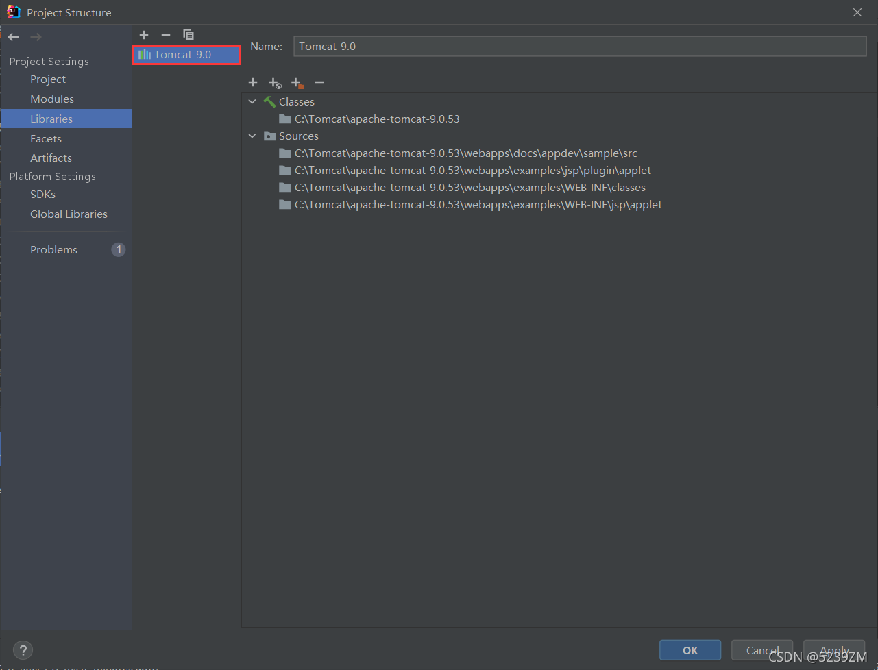Click the exclude roots plus icon
Screen dimensions: 878x670
click(x=297, y=83)
